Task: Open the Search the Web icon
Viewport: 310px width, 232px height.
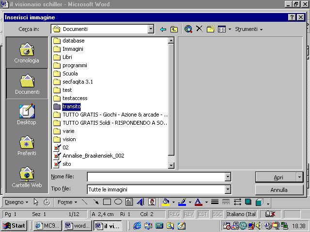Action: coord(188,29)
